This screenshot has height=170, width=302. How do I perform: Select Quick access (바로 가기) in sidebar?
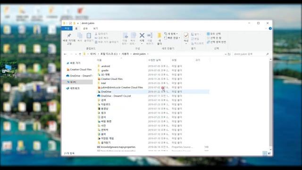(x=73, y=63)
